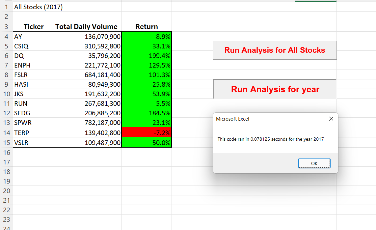The height and width of the screenshot is (230, 376).
Task: Select the CSIQ volume 310,592,800 cell
Action: pos(88,46)
